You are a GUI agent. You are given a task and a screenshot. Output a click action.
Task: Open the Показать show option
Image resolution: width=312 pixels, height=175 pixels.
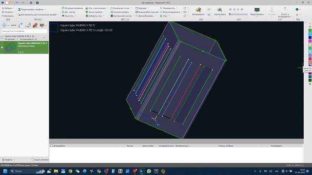(7, 12)
